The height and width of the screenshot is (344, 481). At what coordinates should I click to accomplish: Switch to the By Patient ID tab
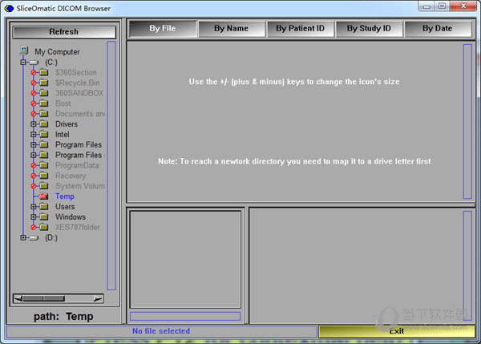(x=300, y=29)
